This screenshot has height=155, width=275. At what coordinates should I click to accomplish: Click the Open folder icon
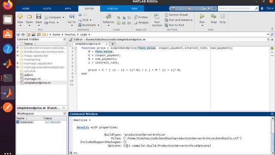tap(29, 16)
